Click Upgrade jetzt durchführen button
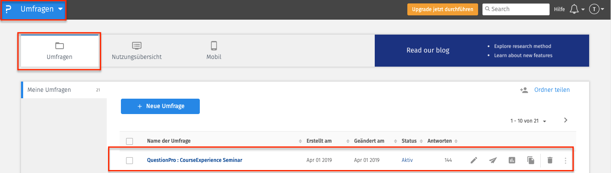The image size is (611, 173). click(442, 9)
